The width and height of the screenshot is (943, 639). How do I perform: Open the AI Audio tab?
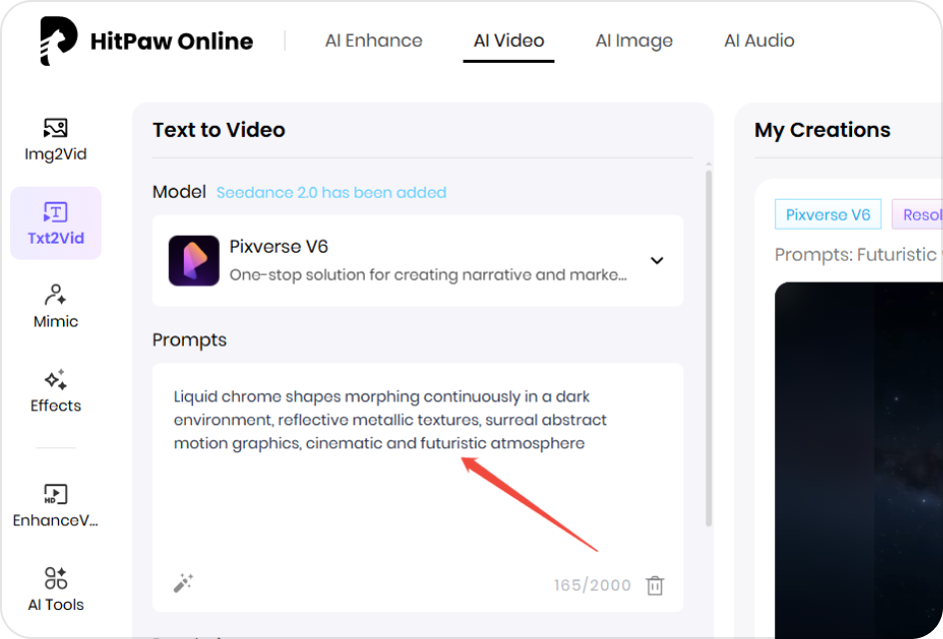tap(759, 40)
